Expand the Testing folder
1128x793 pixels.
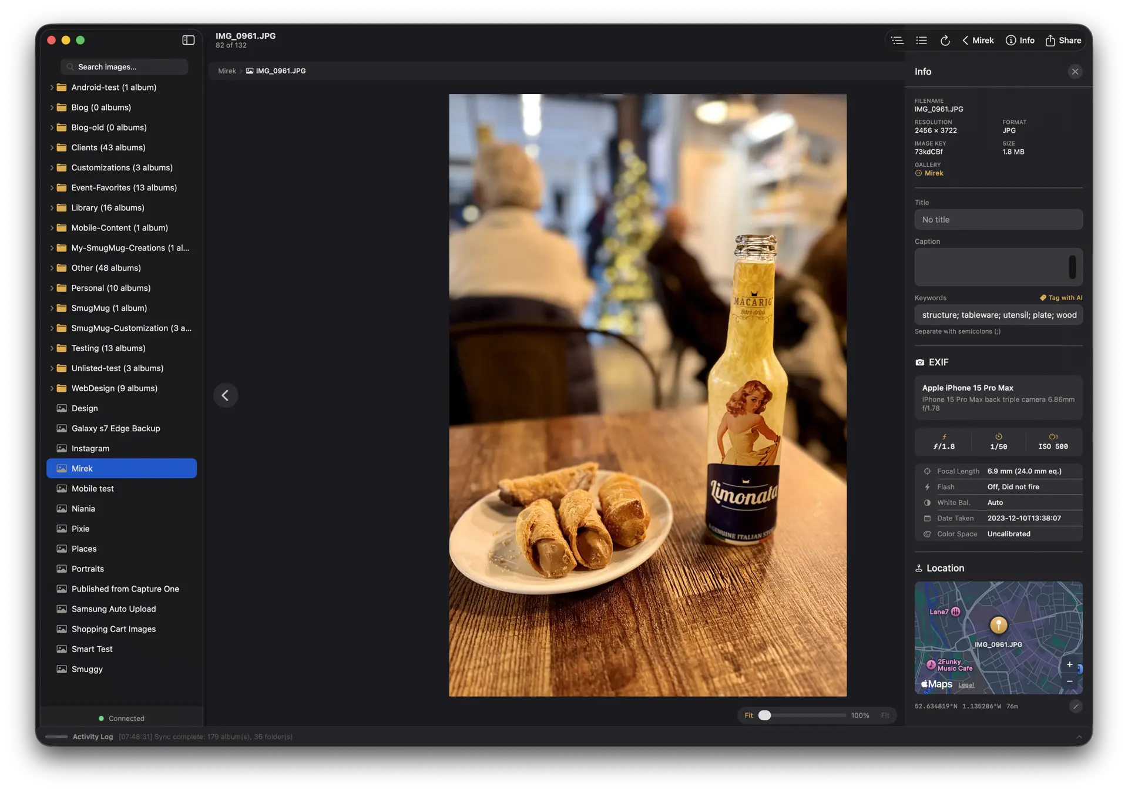click(52, 348)
